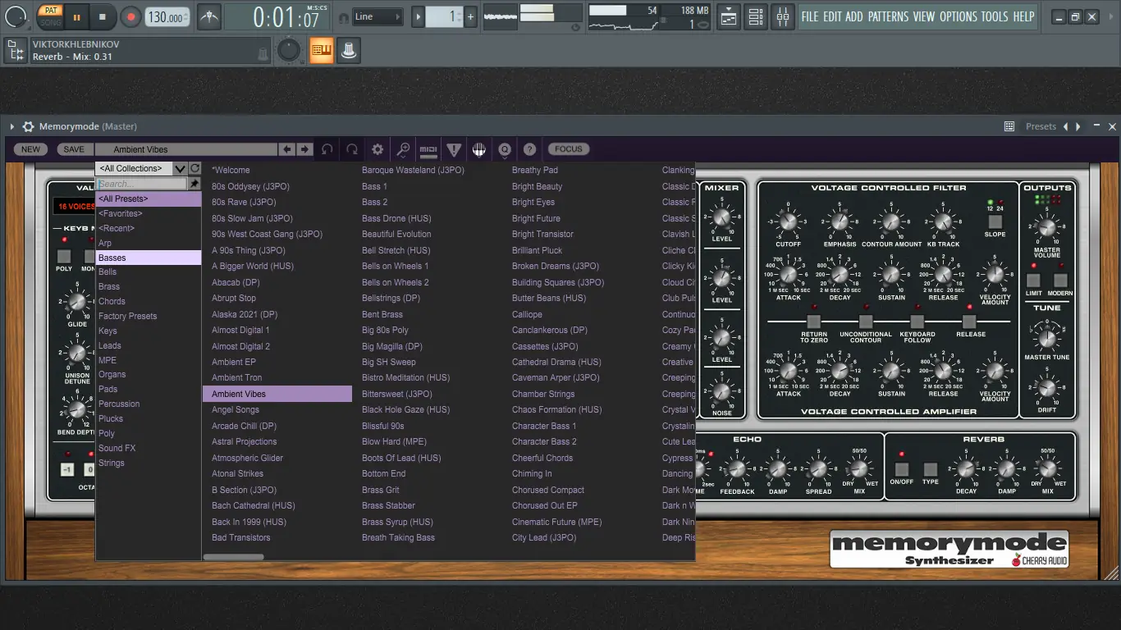1121x630 pixels.
Task: Click the help question mark icon
Action: (530, 149)
